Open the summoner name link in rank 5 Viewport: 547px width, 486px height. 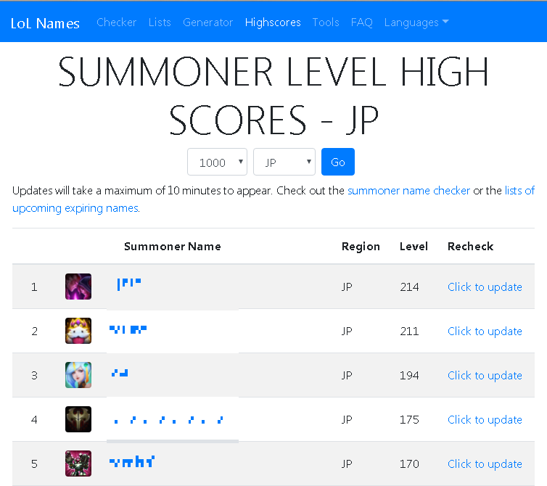132,461
